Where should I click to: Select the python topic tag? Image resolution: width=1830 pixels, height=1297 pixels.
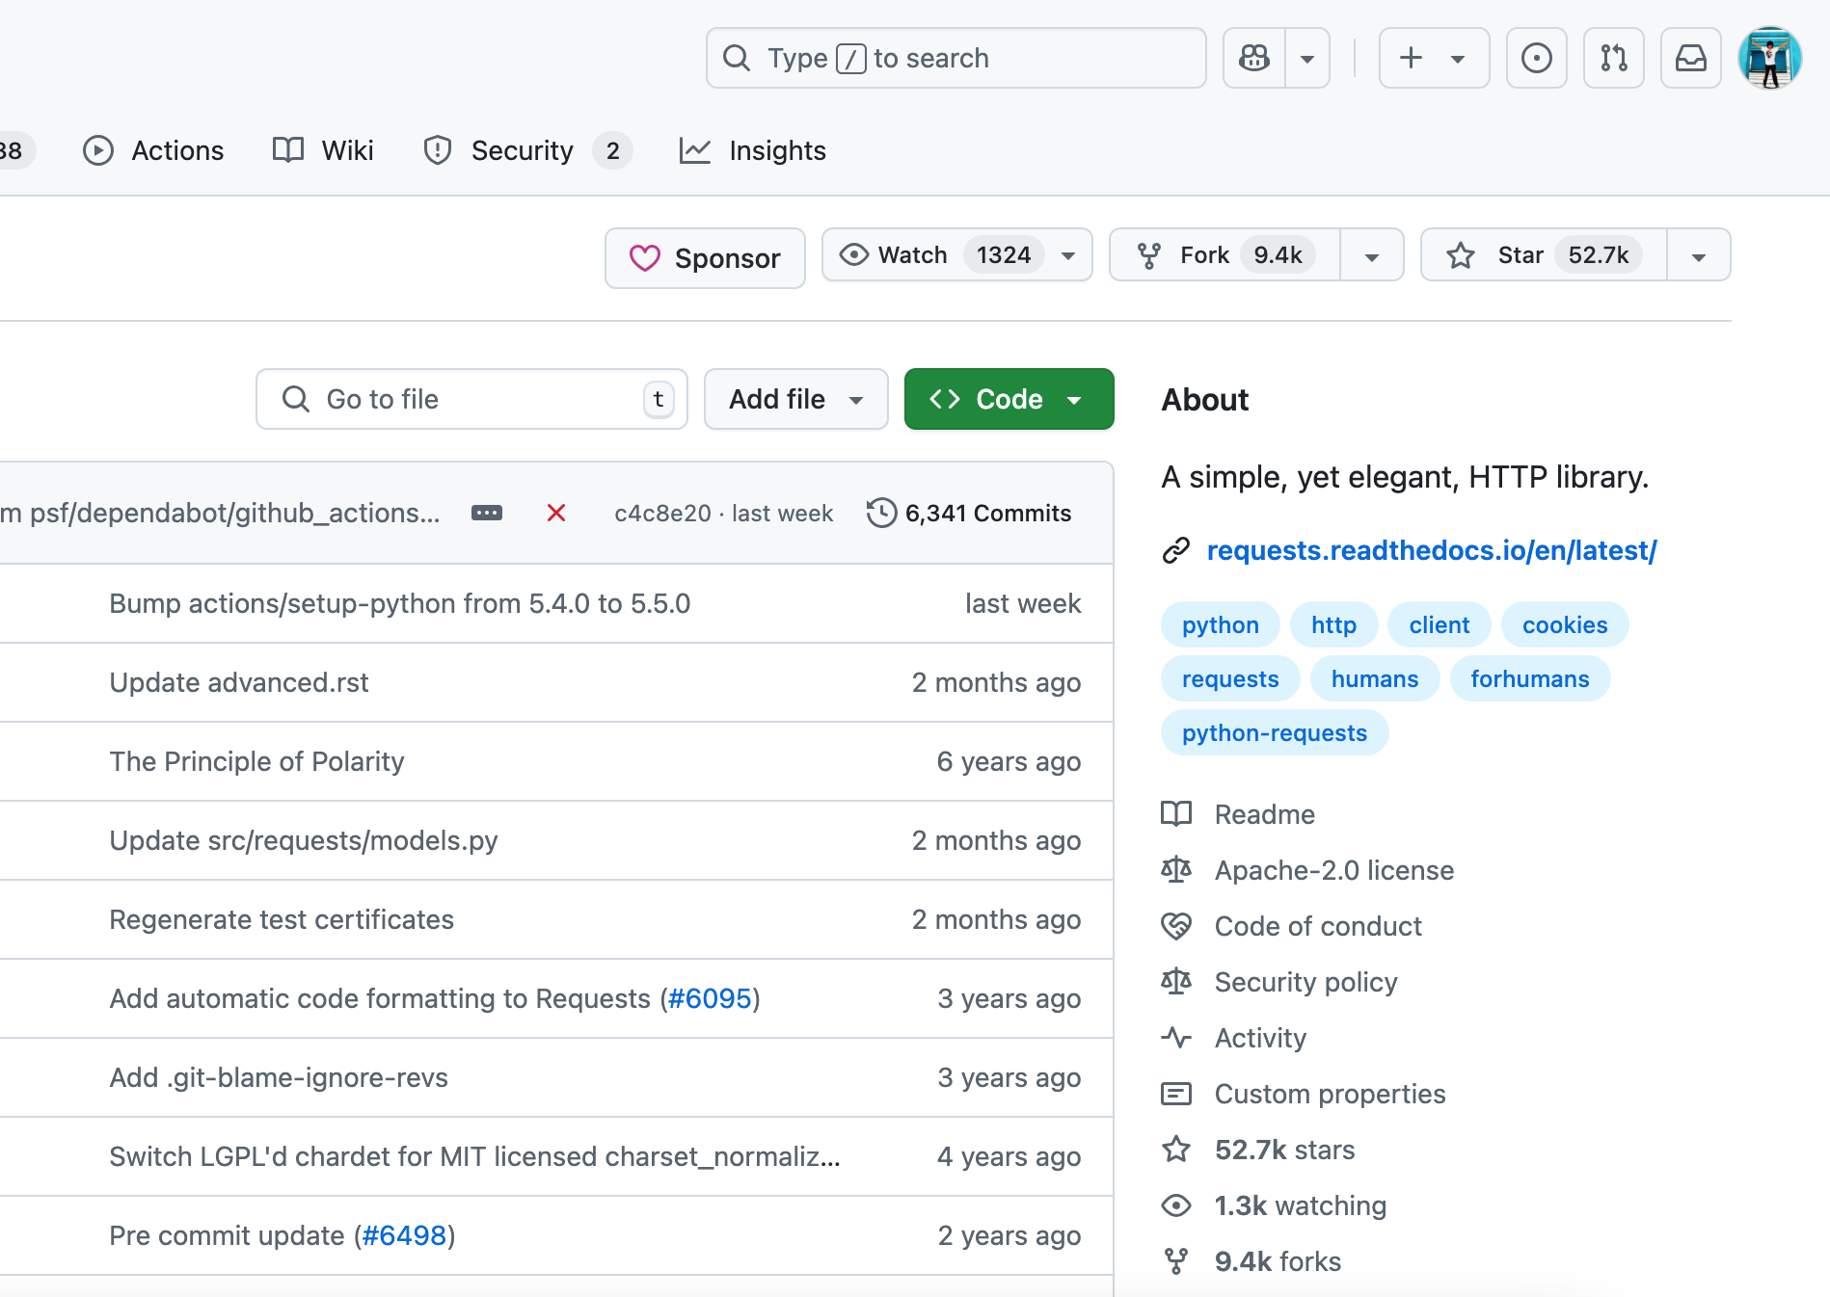[1220, 624]
